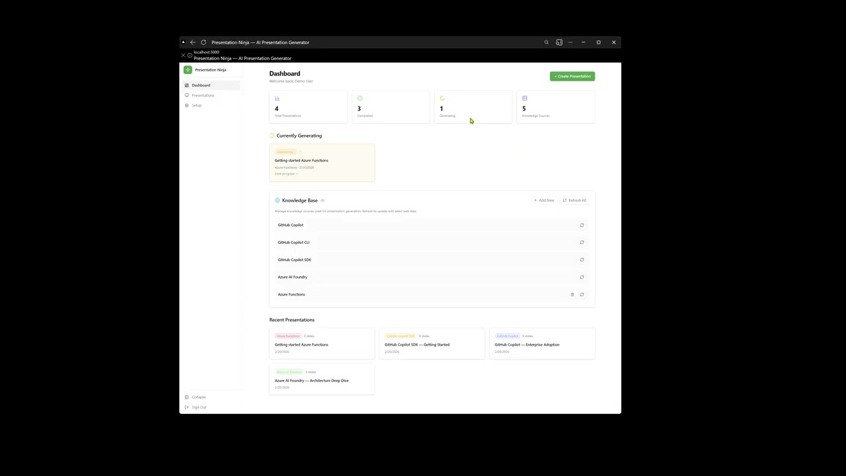
Task: Reload the page with refresh icon
Action: (x=204, y=42)
